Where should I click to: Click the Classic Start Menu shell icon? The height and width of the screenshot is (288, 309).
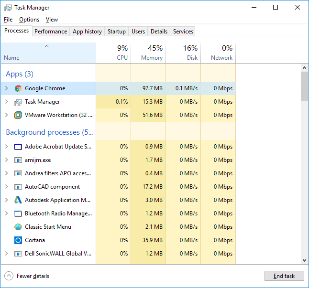click(18, 227)
